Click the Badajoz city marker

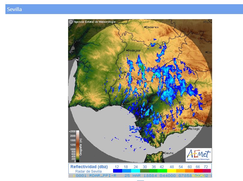click(127, 51)
